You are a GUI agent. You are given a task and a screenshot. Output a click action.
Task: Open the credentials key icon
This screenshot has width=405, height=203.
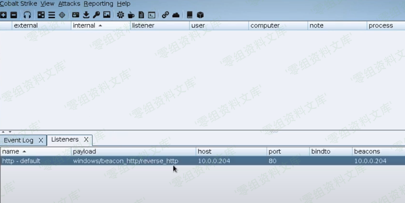point(96,15)
